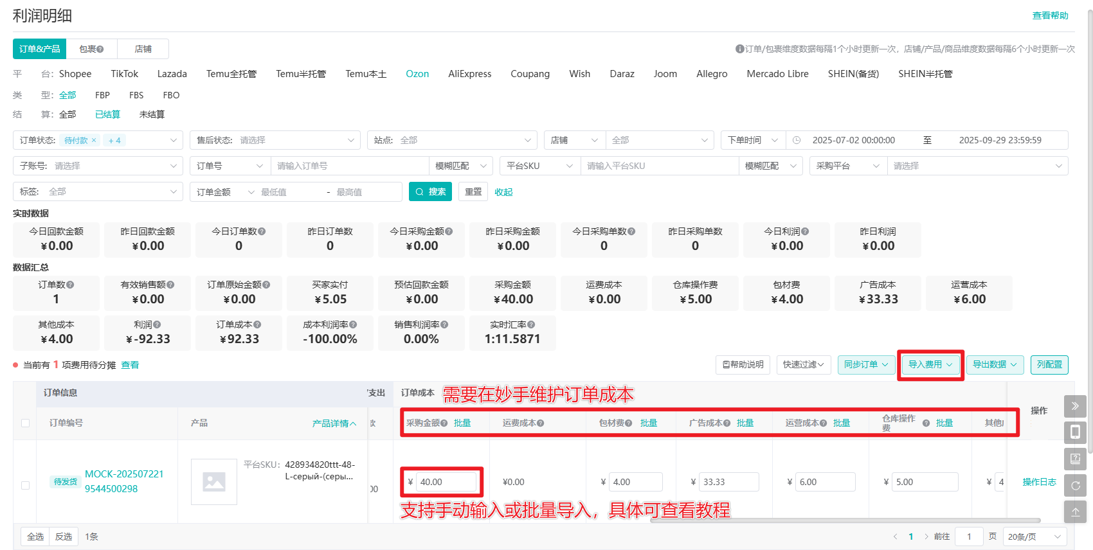The height and width of the screenshot is (550, 1093).
Task: Click help icon beside 实时汇率
Action: (531, 324)
